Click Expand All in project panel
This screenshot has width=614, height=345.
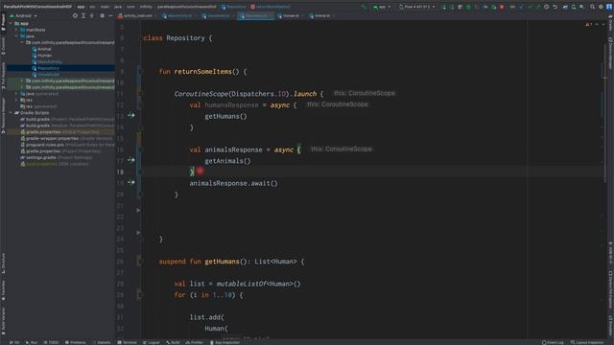pos(83,16)
